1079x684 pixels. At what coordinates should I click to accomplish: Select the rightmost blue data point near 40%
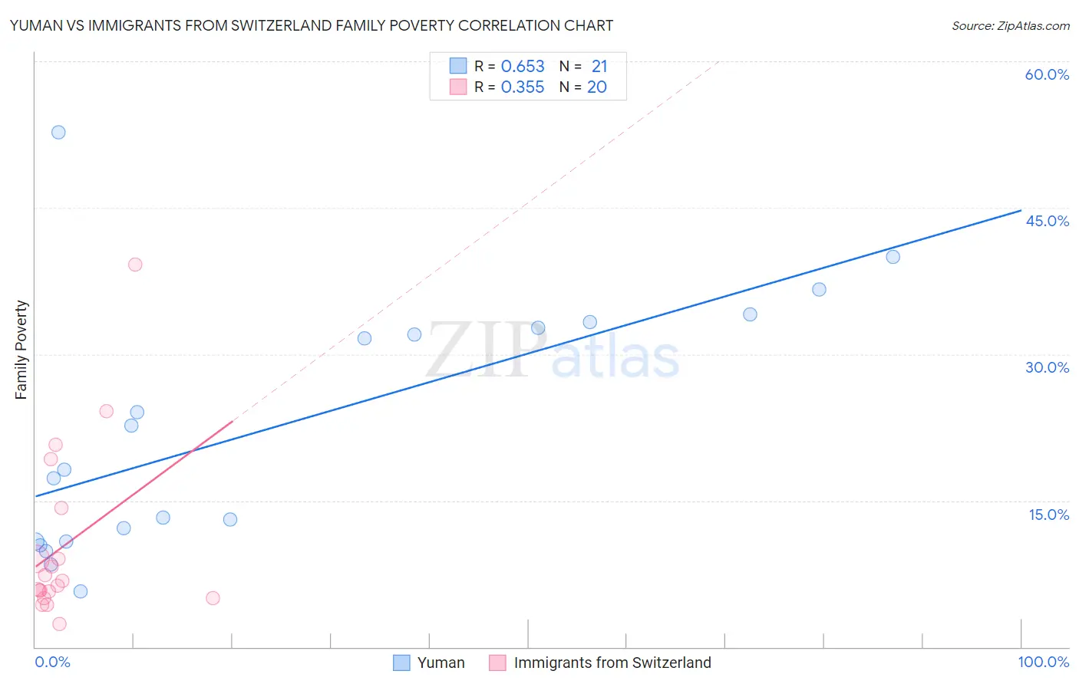893,257
